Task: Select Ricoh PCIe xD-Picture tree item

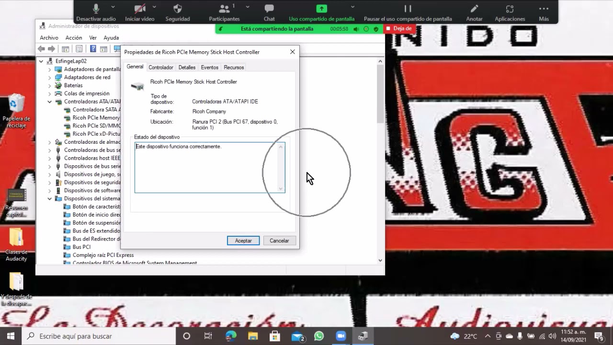Action: click(x=96, y=134)
